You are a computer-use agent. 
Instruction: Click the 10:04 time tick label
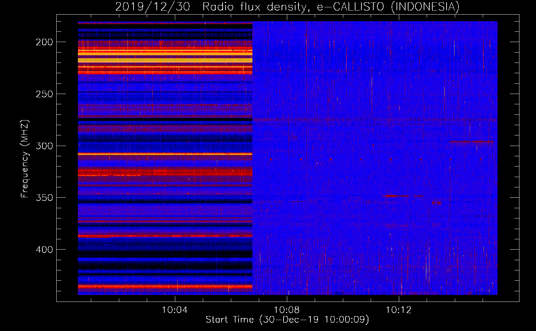pyautogui.click(x=175, y=310)
